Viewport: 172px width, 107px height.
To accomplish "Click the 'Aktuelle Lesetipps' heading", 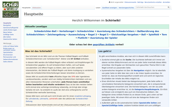I will pyautogui.click(x=36, y=27).
